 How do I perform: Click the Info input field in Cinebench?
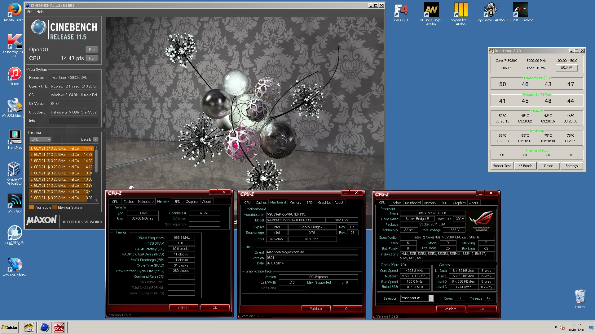point(74,121)
